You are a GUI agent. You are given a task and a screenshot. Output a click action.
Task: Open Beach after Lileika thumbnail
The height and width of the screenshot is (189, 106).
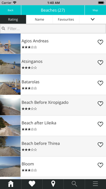pyautogui.click(x=10, y=126)
